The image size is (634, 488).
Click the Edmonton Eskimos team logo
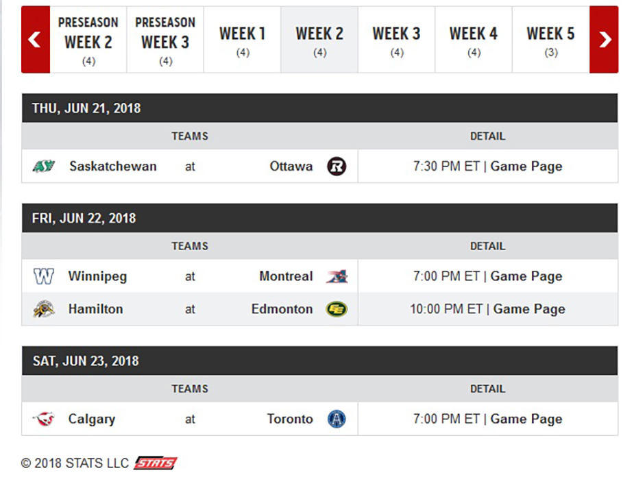click(337, 309)
